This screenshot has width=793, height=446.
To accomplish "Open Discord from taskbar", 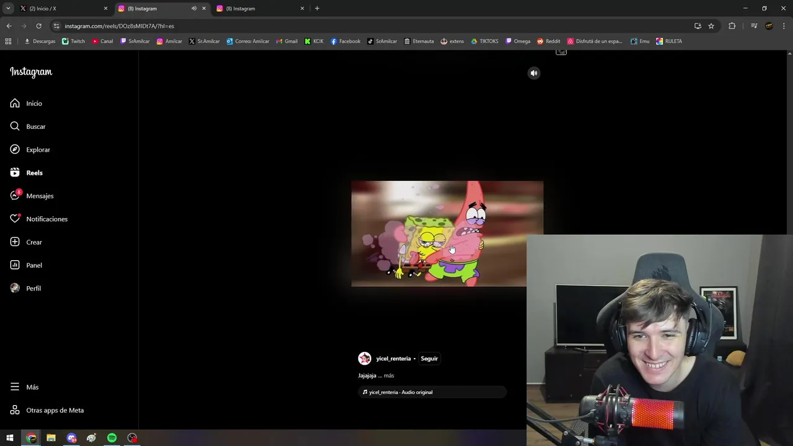I will tap(71, 438).
